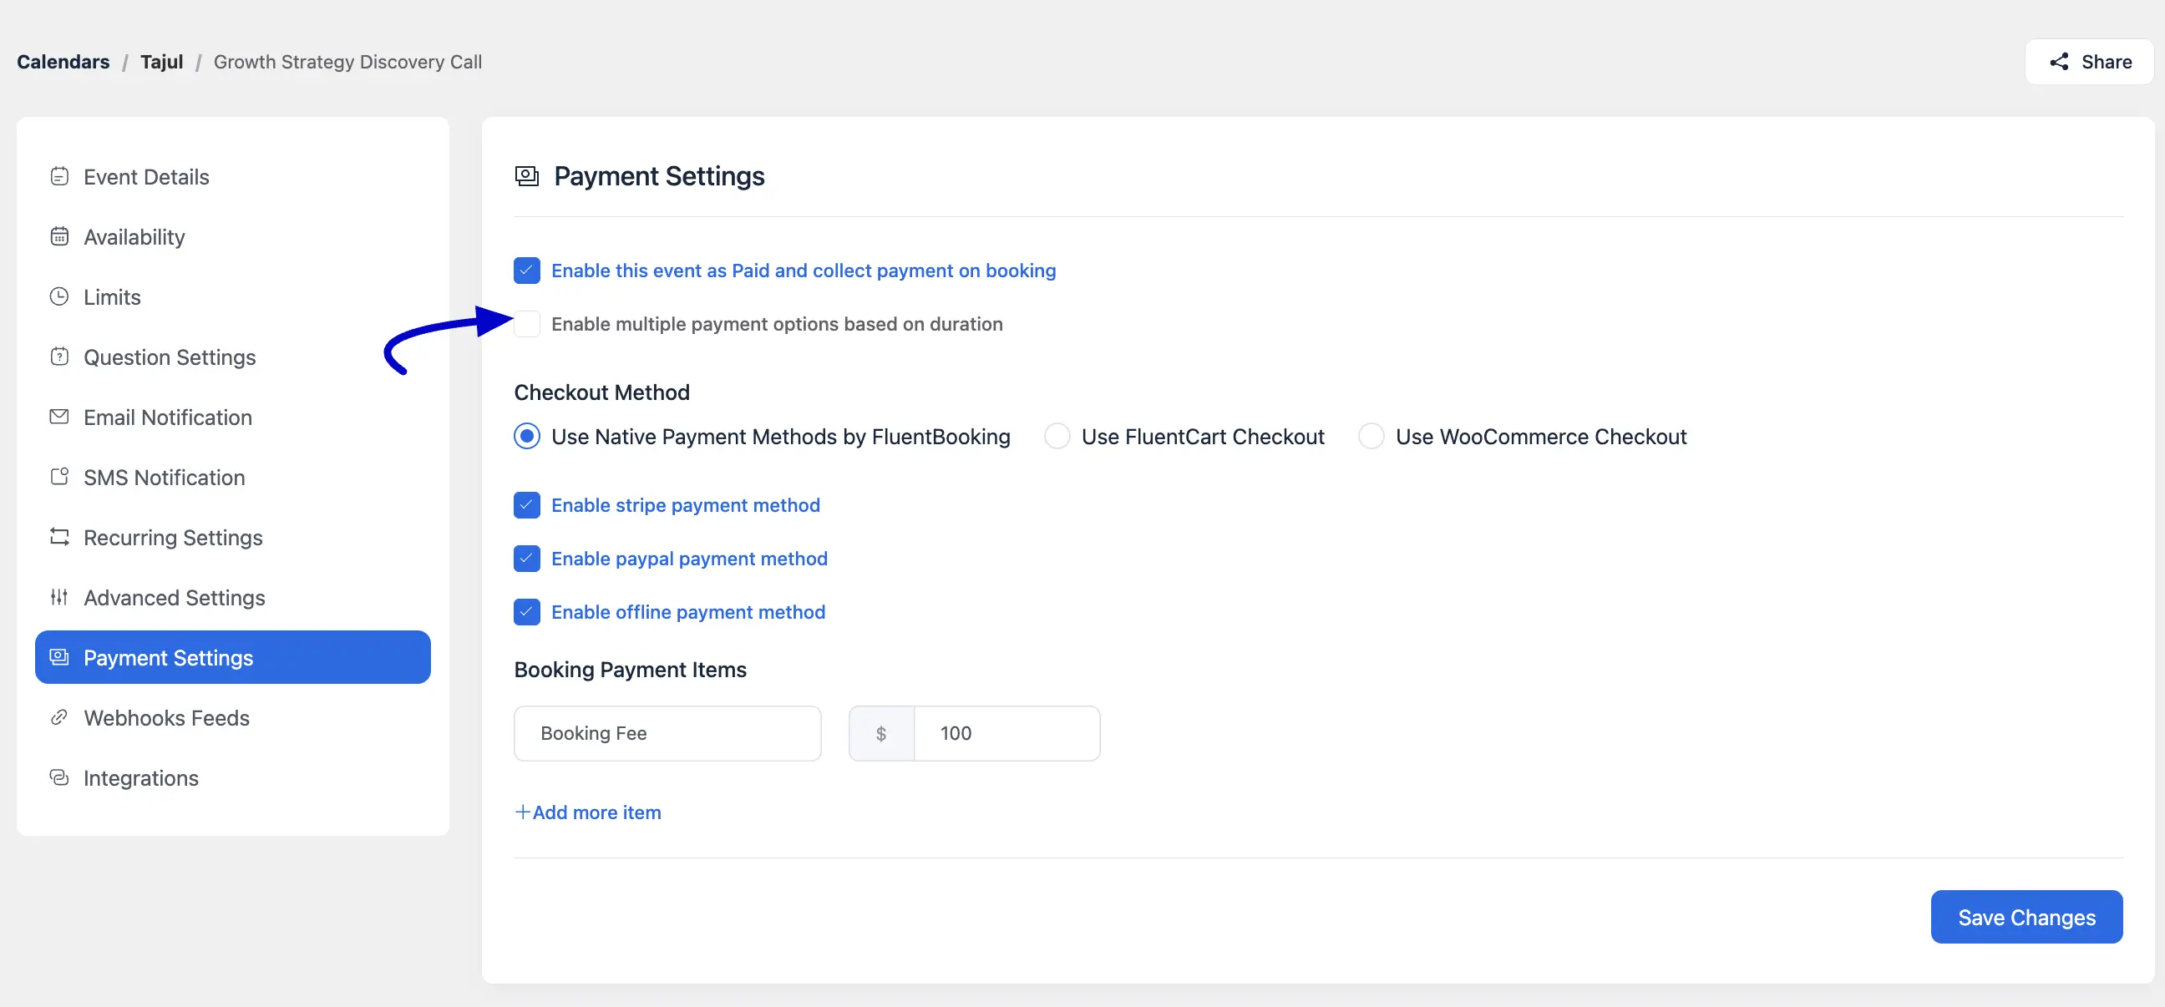2165x1007 pixels.
Task: Uncheck Enable this event as Paid checkbox
Action: coord(526,271)
